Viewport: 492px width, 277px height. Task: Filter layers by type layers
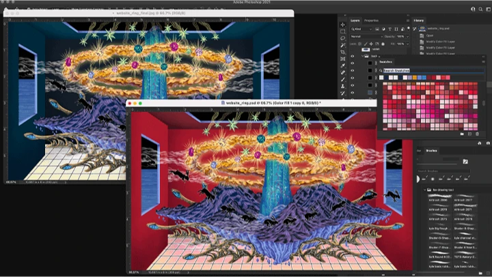point(390,29)
